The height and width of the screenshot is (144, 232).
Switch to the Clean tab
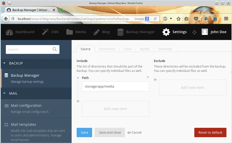pyautogui.click(x=127, y=49)
